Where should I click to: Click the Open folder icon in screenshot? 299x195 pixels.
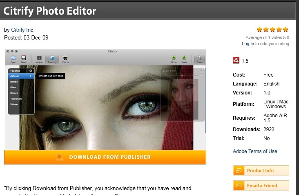click(x=13, y=58)
